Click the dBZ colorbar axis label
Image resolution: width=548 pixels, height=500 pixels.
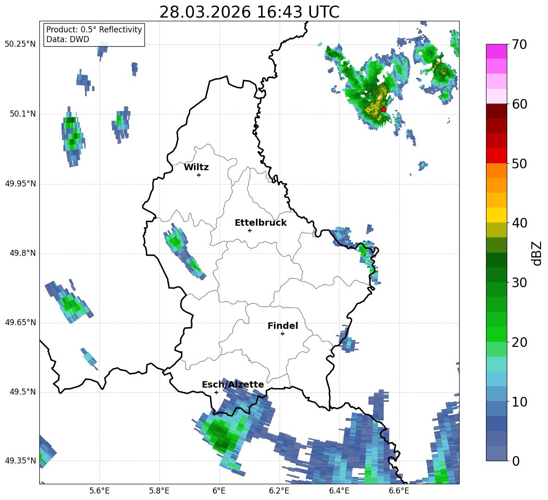(537, 253)
